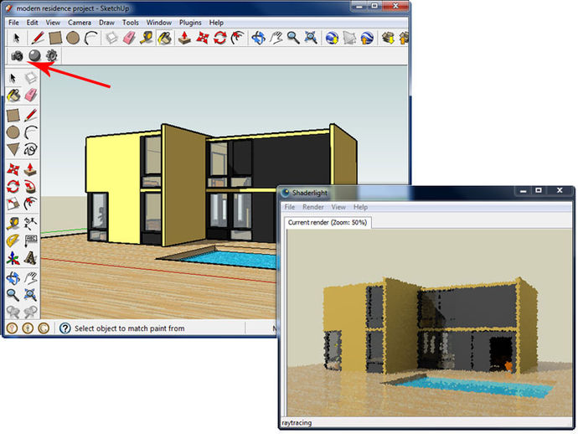Click the Toggle Terrain icon
The width and height of the screenshot is (578, 434).
tap(349, 38)
